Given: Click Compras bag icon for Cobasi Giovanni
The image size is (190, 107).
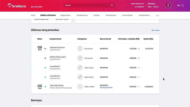Looking at the screenshot, I should (x=80, y=48).
